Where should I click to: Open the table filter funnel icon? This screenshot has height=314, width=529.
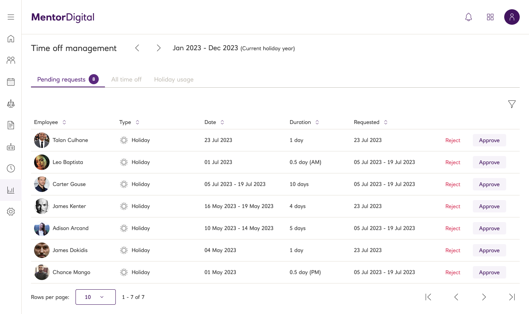coord(512,104)
